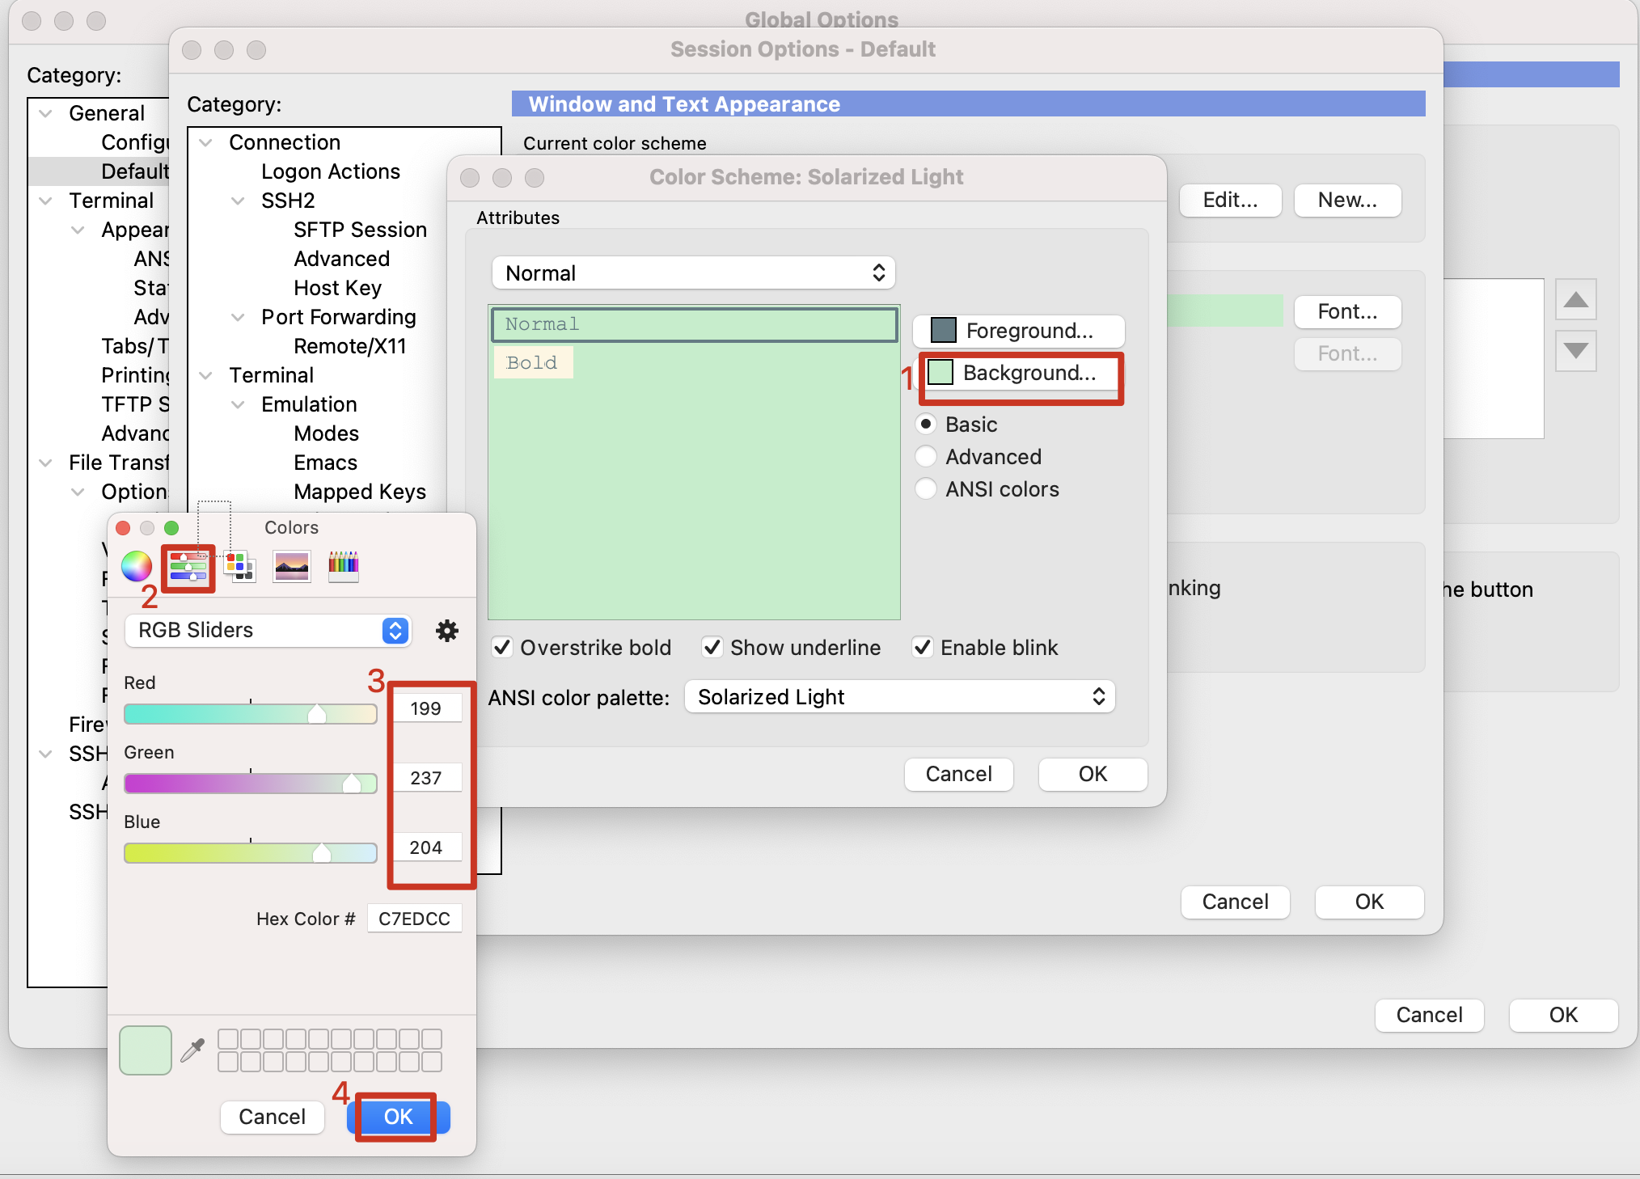Screen dimensions: 1640x1179
Task: Select the color sliders tab icon
Action: click(188, 566)
